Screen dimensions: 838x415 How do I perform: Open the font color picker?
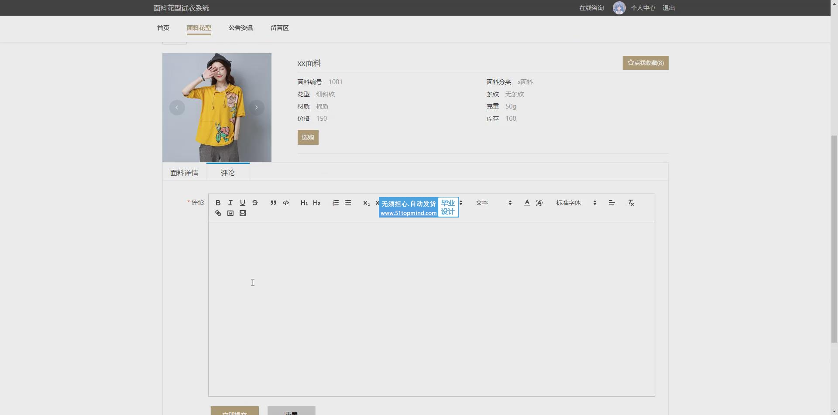(527, 203)
